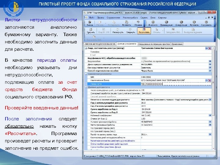Select the Данные для расчета tab
Screen dimensions: 220x165
coord(127,44)
